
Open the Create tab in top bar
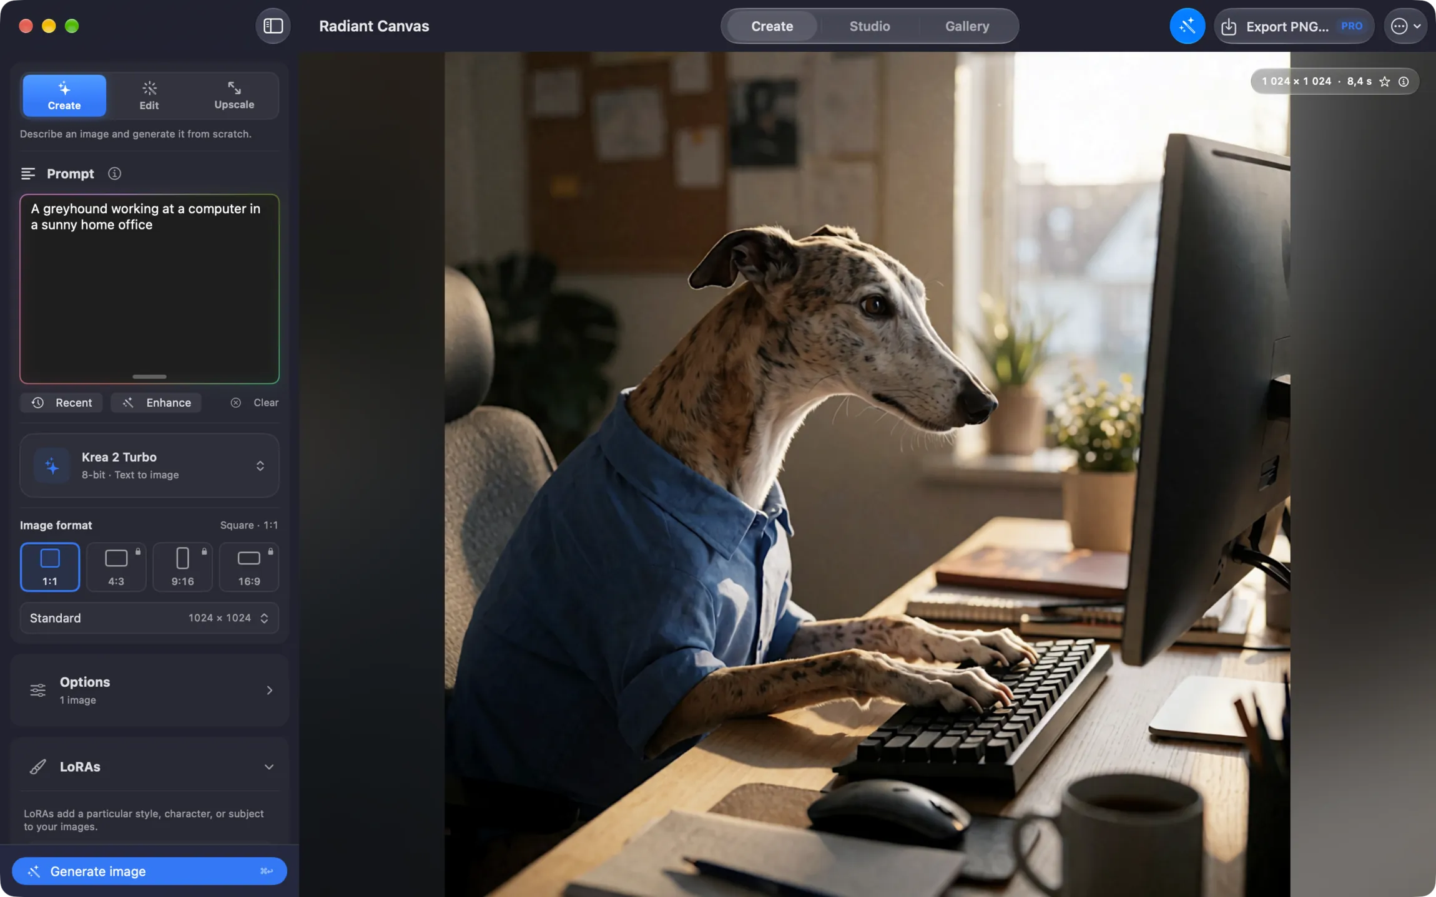(772, 26)
